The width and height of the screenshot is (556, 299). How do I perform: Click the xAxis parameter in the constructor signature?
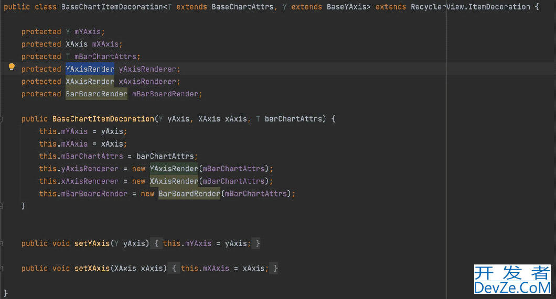pyautogui.click(x=236, y=119)
